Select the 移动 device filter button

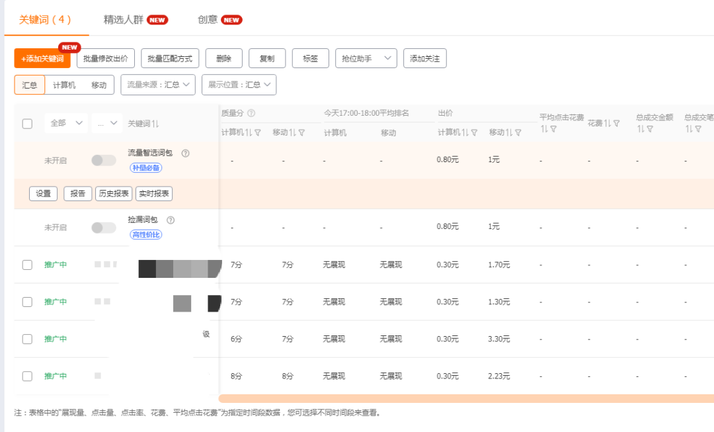pyautogui.click(x=99, y=85)
